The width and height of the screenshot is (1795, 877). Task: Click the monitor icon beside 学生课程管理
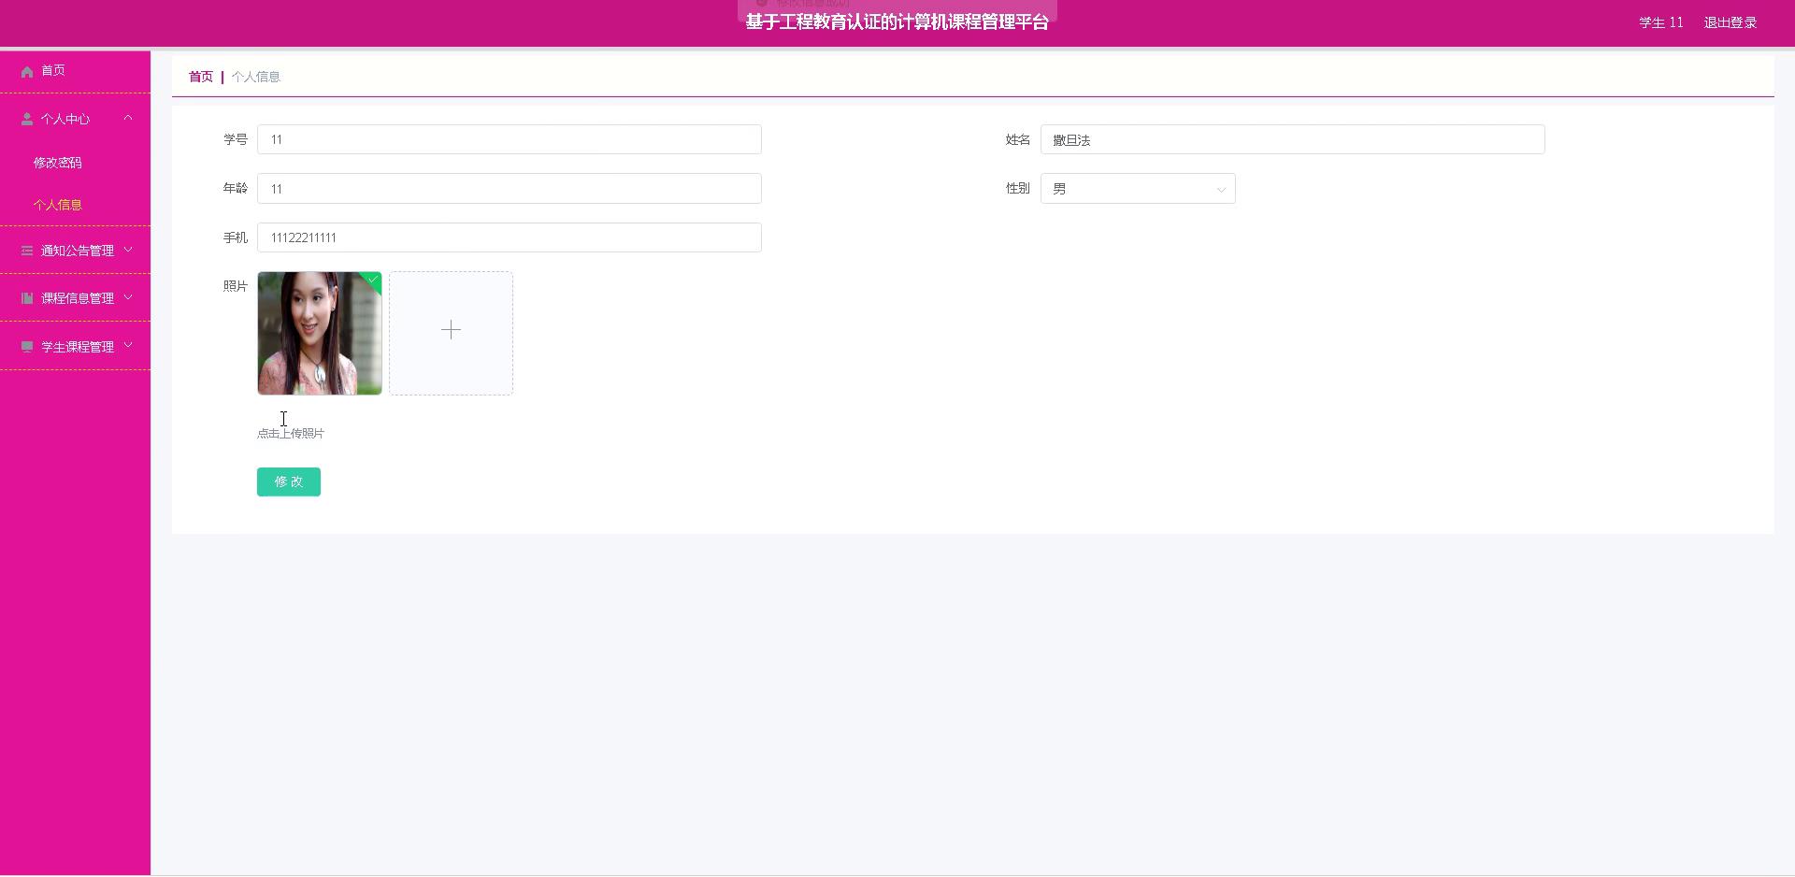(27, 347)
